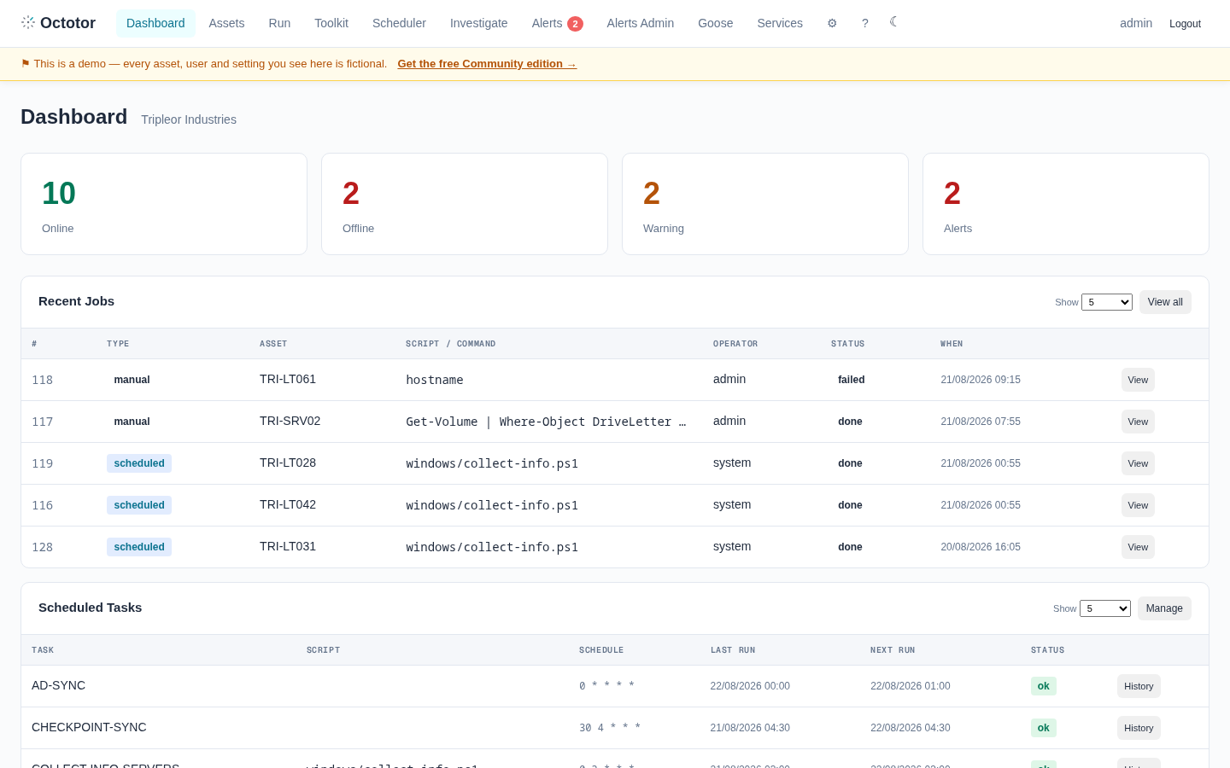Open the Goose menu item
The width and height of the screenshot is (1230, 768).
pos(715,23)
